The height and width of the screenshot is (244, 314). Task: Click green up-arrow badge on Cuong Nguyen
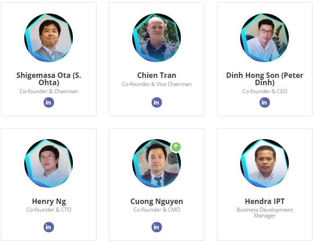[176, 147]
